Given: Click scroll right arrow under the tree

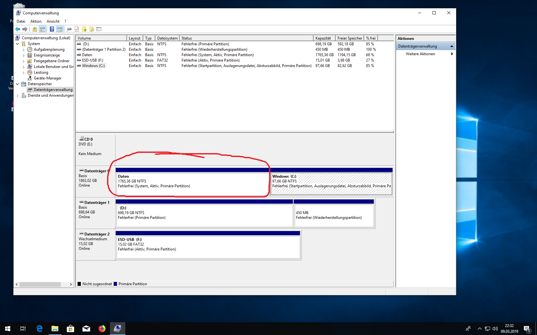Looking at the screenshot, I should pyautogui.click(x=71, y=284).
